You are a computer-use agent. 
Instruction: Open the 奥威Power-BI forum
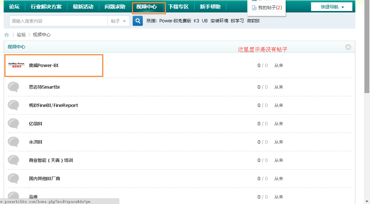click(44, 65)
